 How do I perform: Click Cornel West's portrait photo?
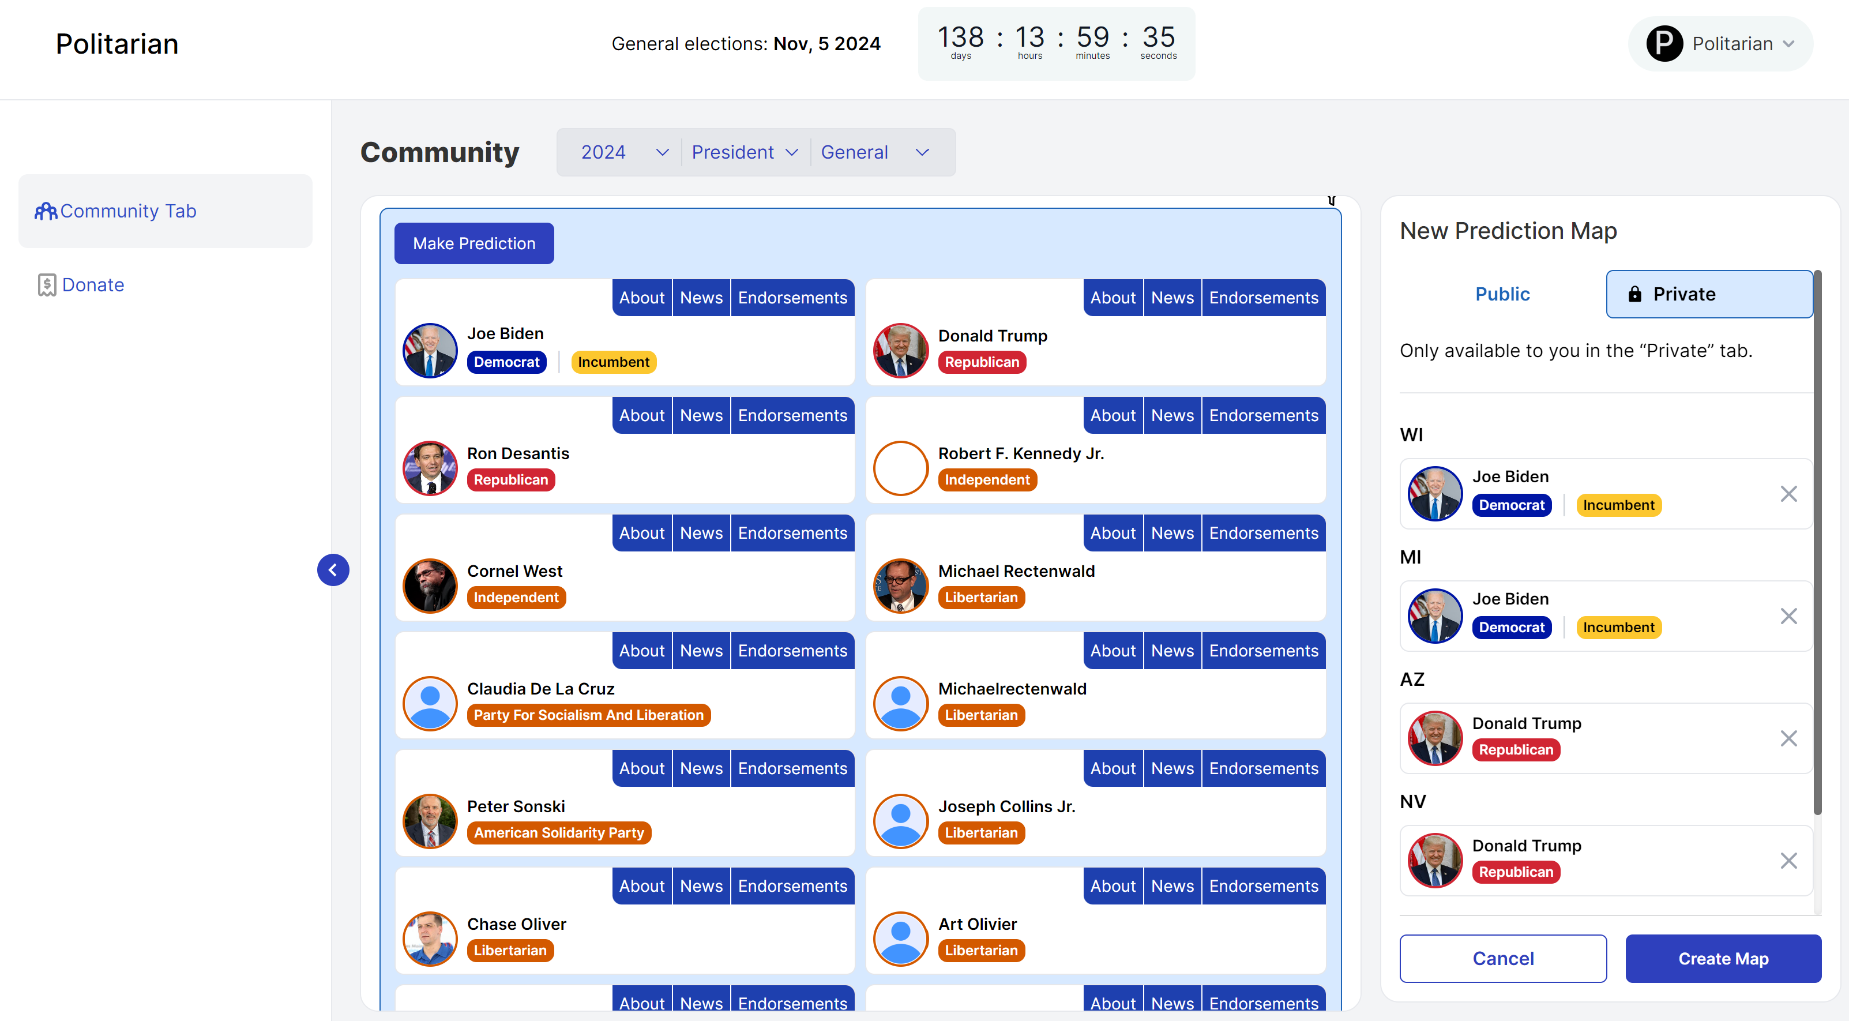[x=430, y=586]
